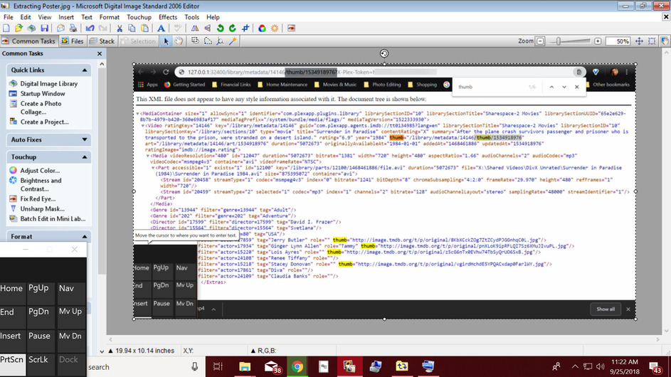The height and width of the screenshot is (377, 671).
Task: Open Batch Edit in Mini Lab
Action: pos(53,218)
